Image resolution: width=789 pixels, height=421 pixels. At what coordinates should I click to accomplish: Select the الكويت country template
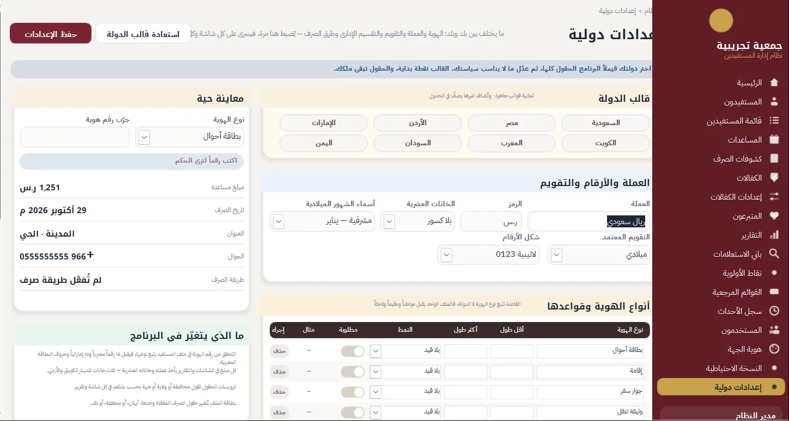point(605,143)
